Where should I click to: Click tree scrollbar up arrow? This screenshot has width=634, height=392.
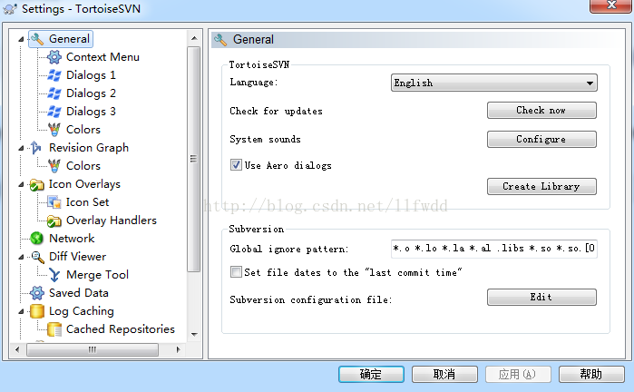[x=194, y=38]
